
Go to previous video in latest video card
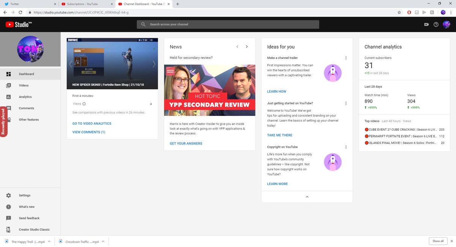[71, 64]
